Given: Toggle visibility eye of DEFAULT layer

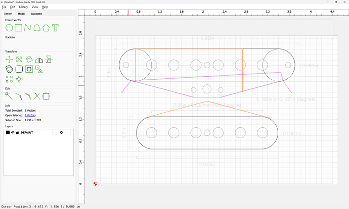Looking at the screenshot, I should [x=13, y=132].
